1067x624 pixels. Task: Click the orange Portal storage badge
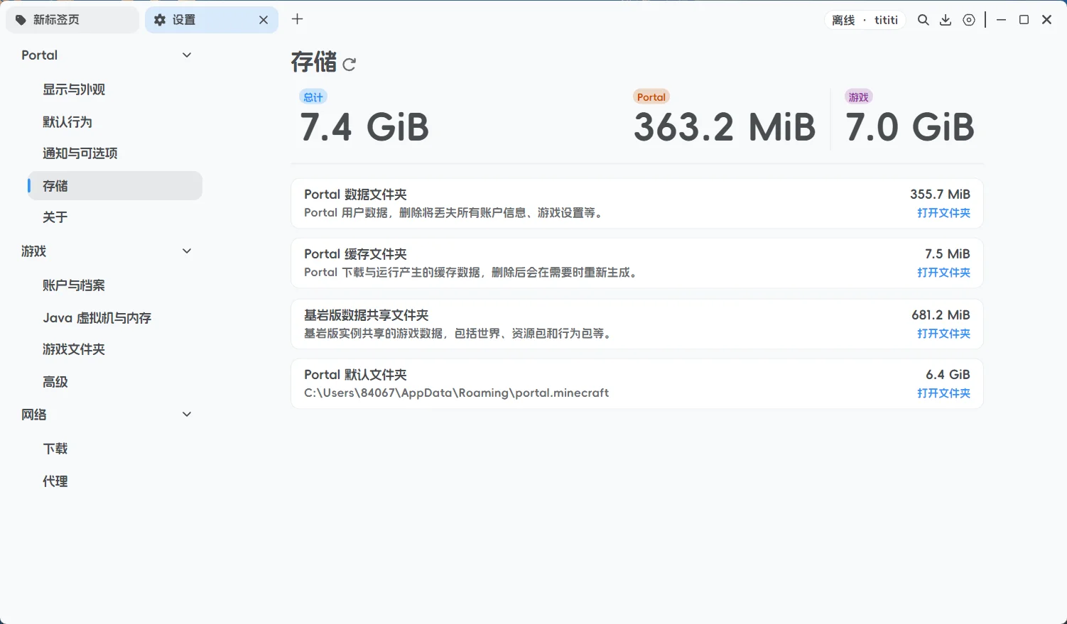click(x=651, y=97)
